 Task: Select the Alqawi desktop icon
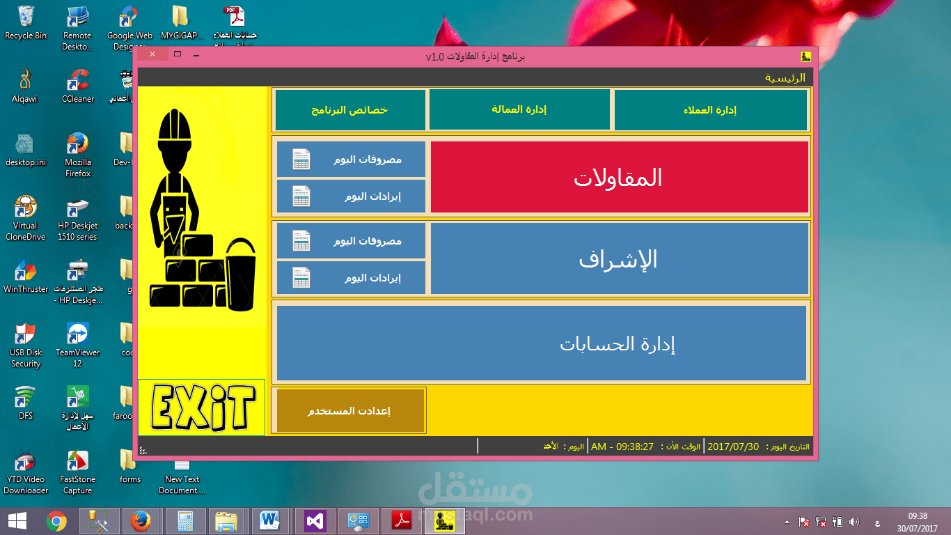[26, 86]
